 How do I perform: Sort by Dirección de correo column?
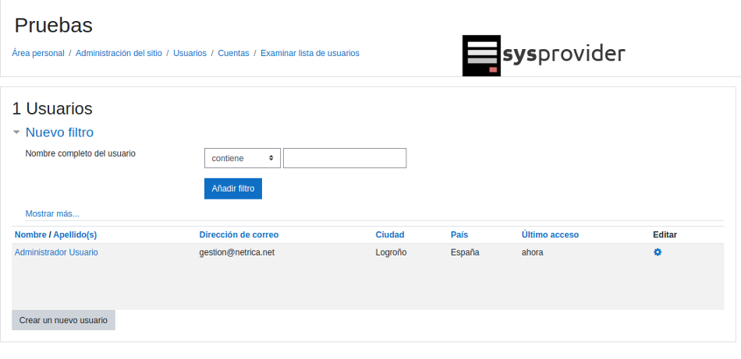point(239,234)
